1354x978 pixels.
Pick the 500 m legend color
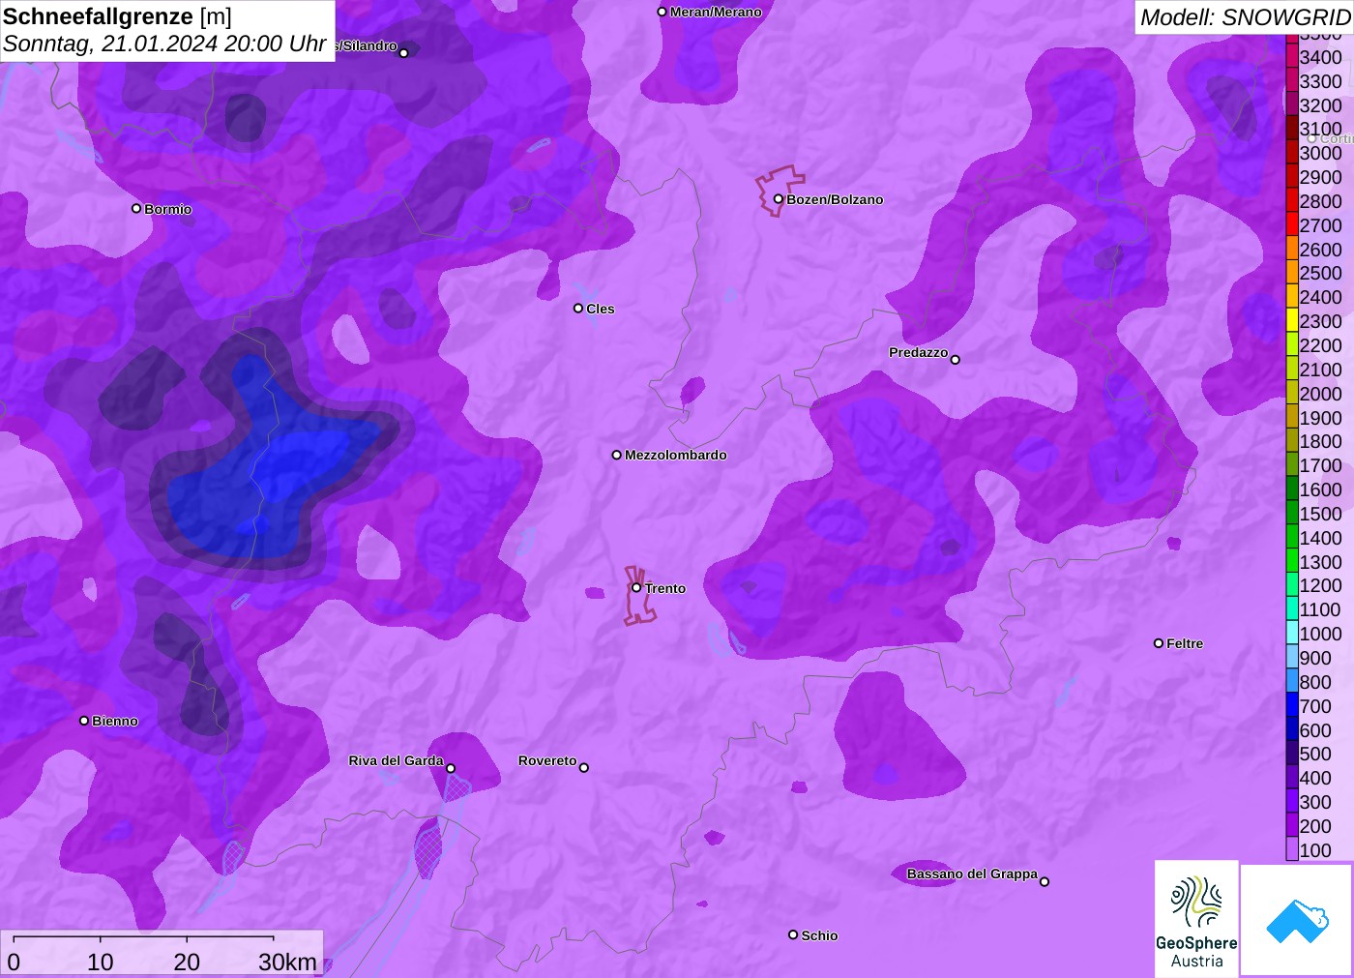1292,754
